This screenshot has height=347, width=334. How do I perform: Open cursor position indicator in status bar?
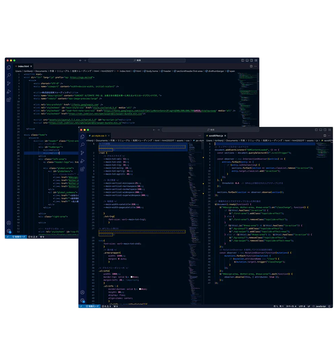[x=278, y=306]
